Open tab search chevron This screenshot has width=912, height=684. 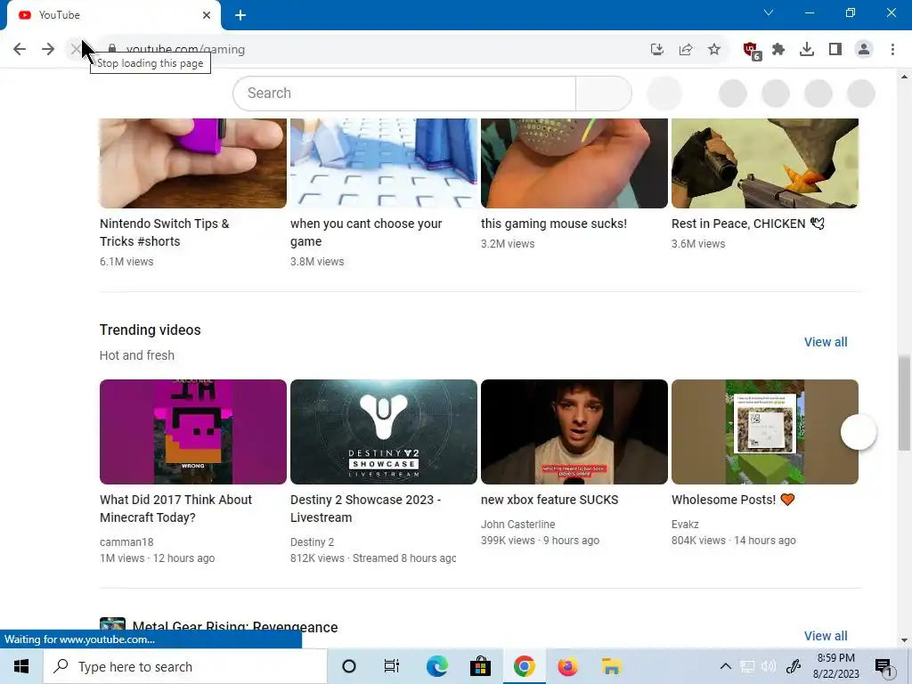pos(769,12)
